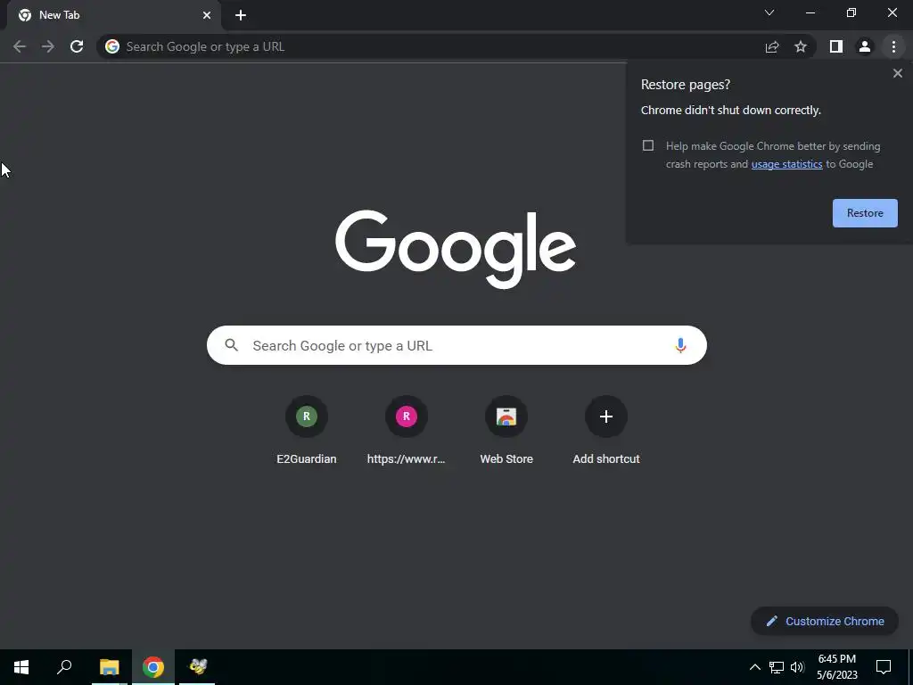
Task: Reload the current page
Action: [77, 46]
